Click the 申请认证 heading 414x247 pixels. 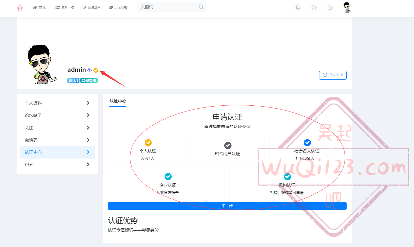[x=228, y=117]
